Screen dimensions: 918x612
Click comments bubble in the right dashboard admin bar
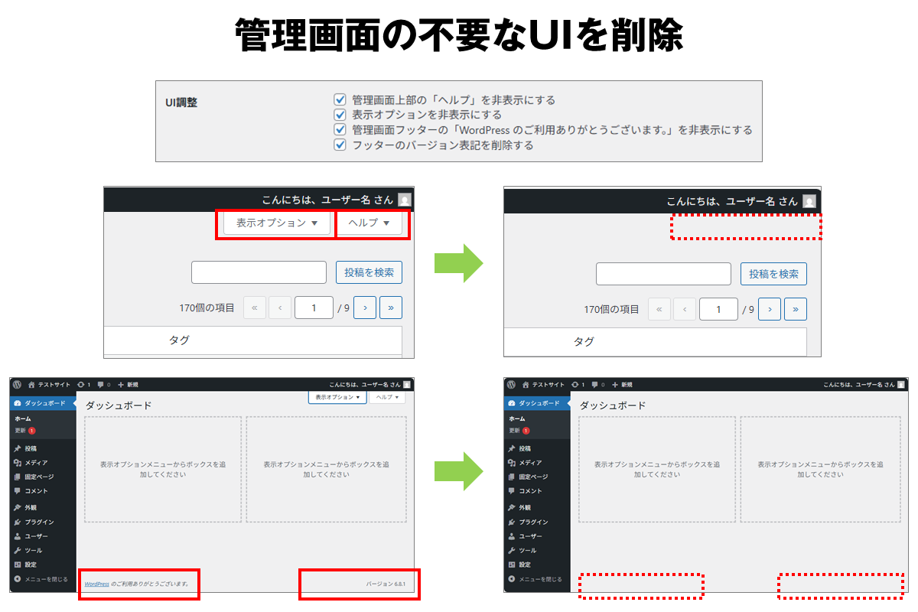pos(595,385)
